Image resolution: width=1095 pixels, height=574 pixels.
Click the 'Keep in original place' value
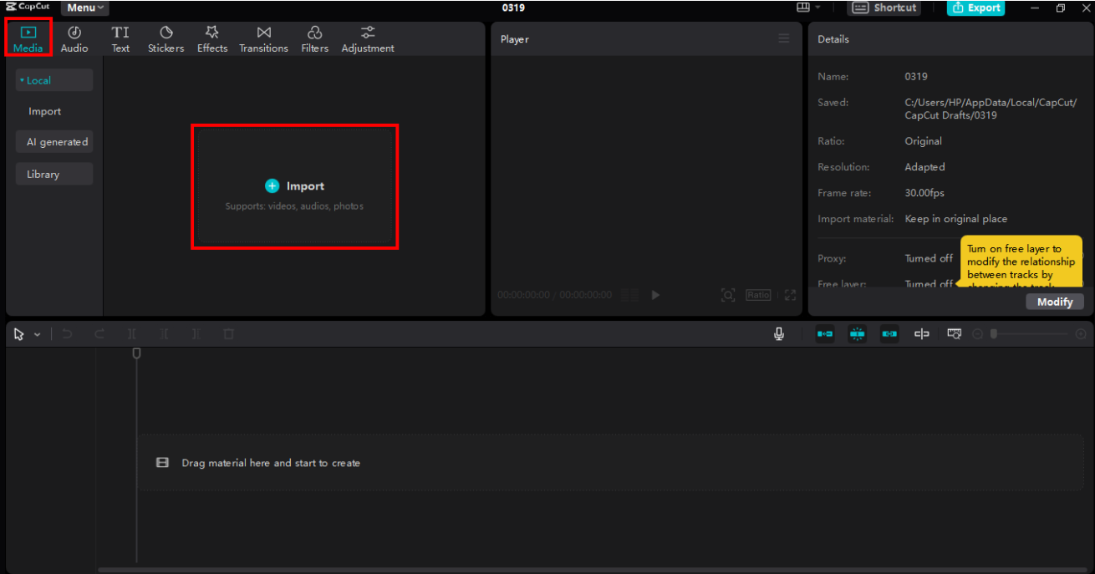(x=955, y=219)
